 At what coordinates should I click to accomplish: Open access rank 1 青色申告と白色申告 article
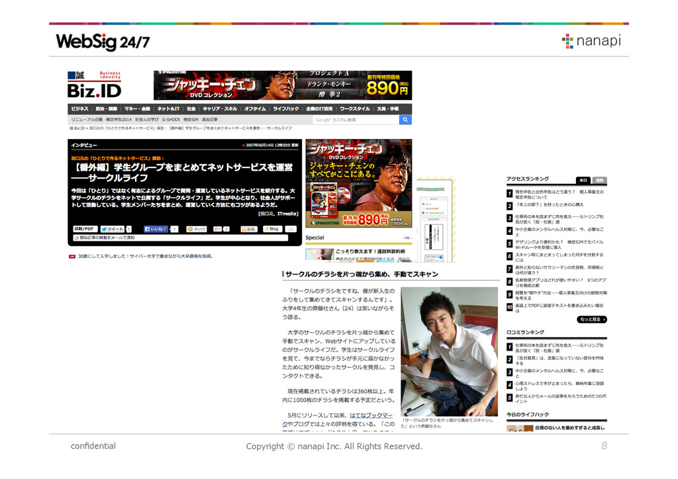(559, 195)
